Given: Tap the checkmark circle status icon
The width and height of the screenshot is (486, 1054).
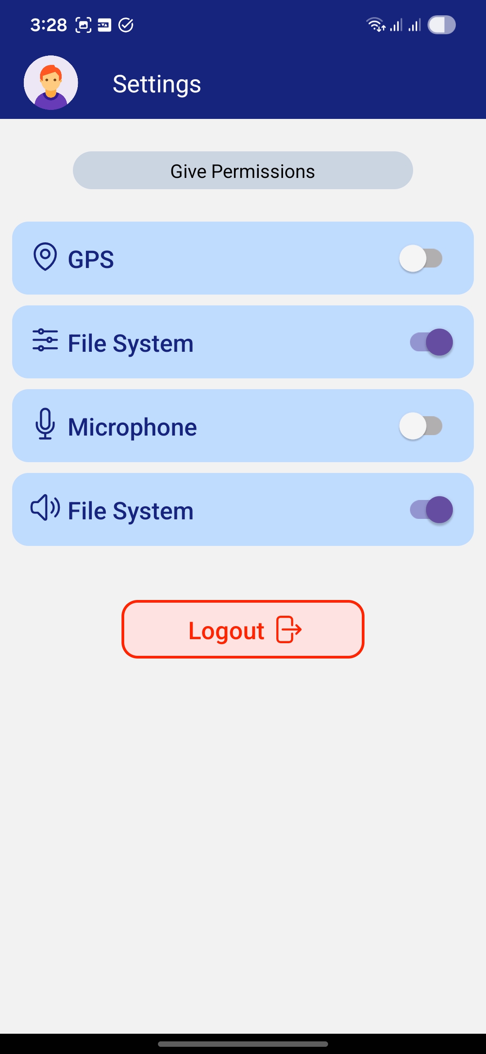Looking at the screenshot, I should click(x=126, y=25).
